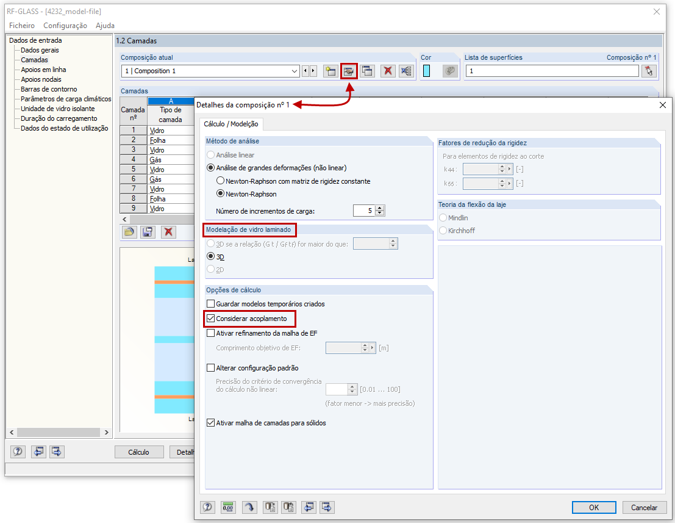The height and width of the screenshot is (523, 675).
Task: Open layer library with folder icon below table
Action: (129, 232)
